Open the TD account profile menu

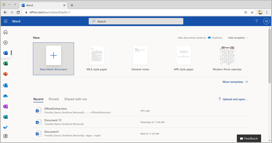coord(266,21)
